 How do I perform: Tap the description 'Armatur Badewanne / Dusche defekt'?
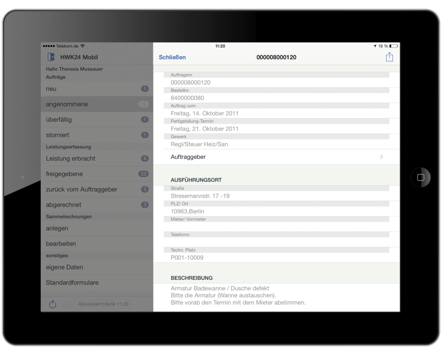point(220,288)
